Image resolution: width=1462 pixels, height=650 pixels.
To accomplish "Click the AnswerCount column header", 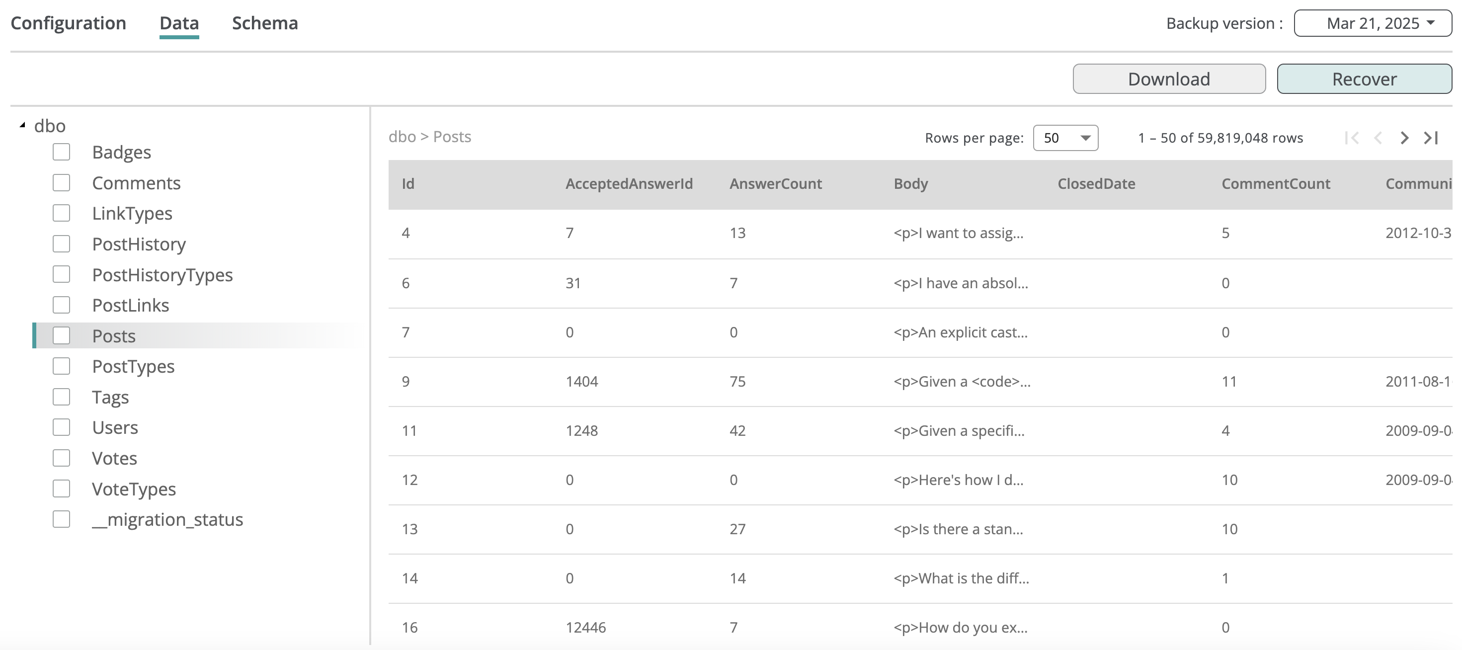I will (775, 184).
